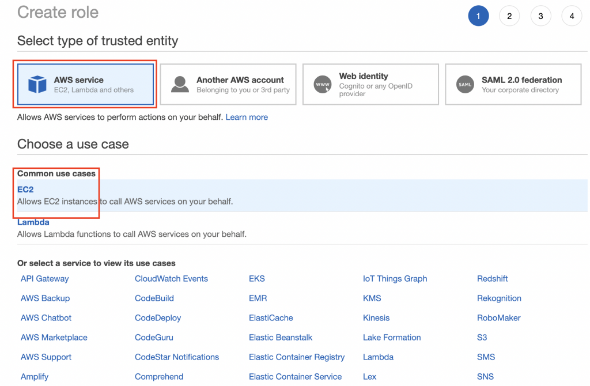Select AWS Support service
Image resolution: width=590 pixels, height=386 pixels.
(x=46, y=357)
